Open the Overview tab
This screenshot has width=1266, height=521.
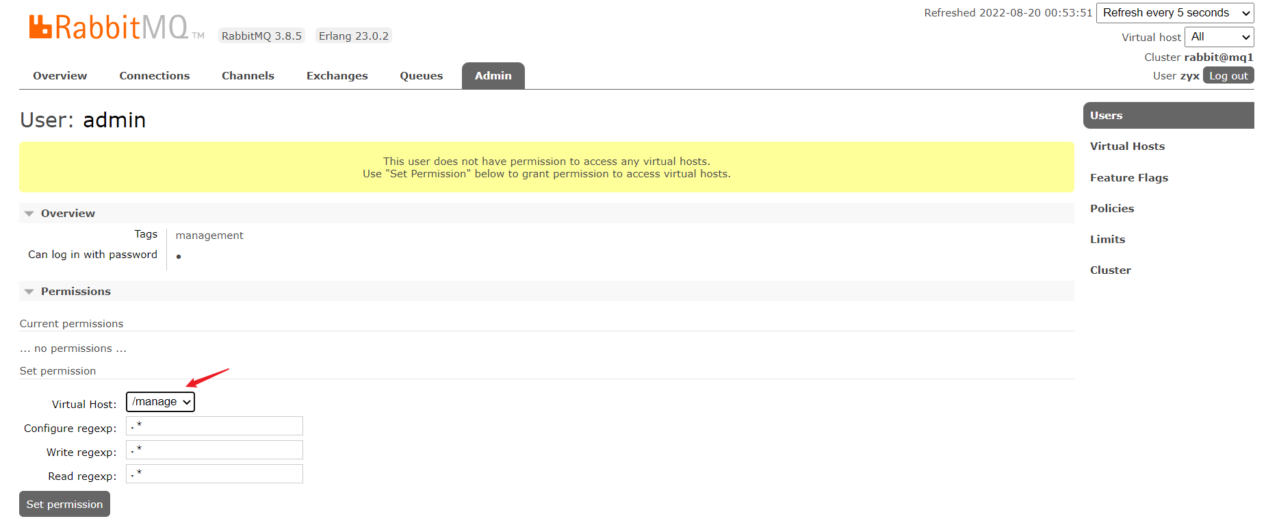coord(60,76)
